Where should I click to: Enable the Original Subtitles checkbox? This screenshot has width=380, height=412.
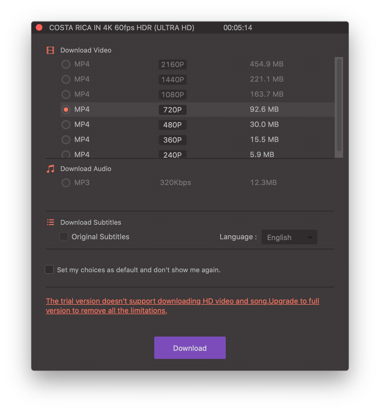pyautogui.click(x=64, y=236)
